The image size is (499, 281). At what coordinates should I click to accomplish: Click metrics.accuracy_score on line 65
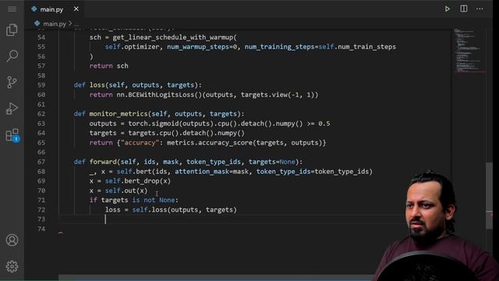210,143
